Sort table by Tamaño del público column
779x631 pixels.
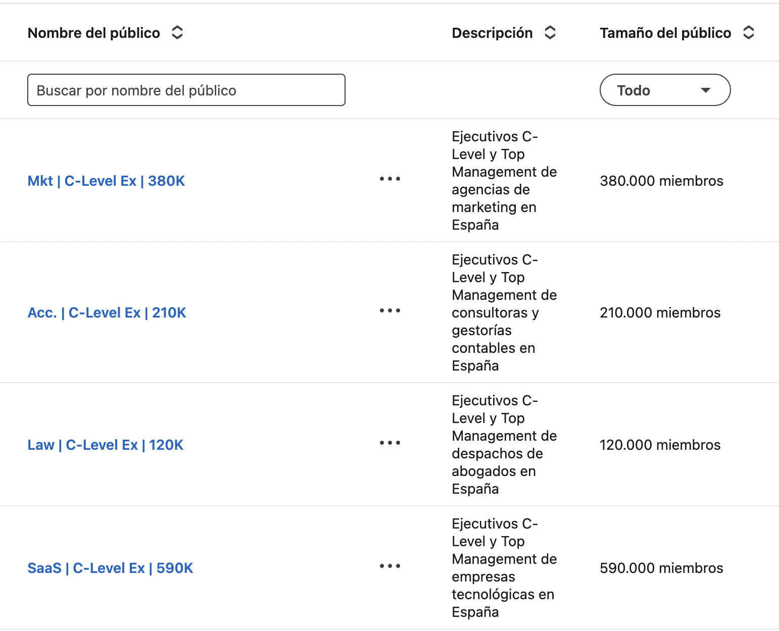(x=749, y=32)
